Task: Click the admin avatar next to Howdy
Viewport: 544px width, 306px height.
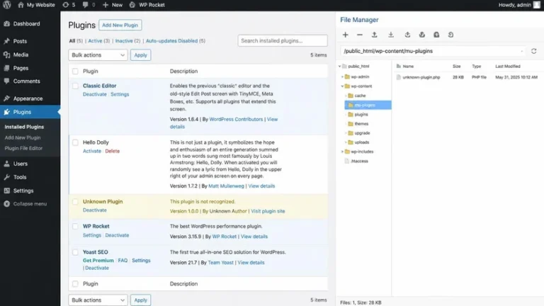Action: [x=537, y=5]
